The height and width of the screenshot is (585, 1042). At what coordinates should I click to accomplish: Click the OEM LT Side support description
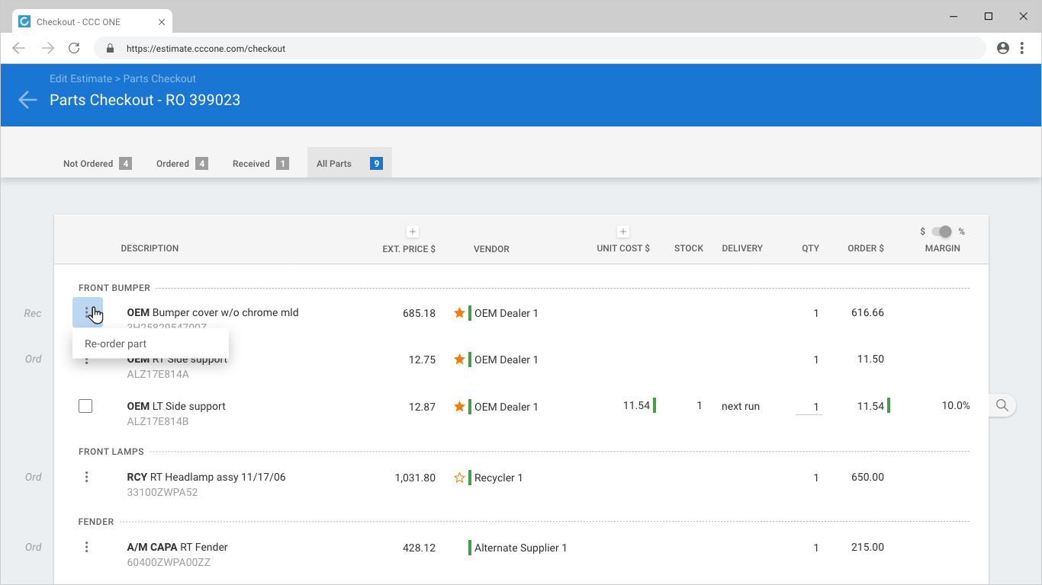click(x=176, y=406)
